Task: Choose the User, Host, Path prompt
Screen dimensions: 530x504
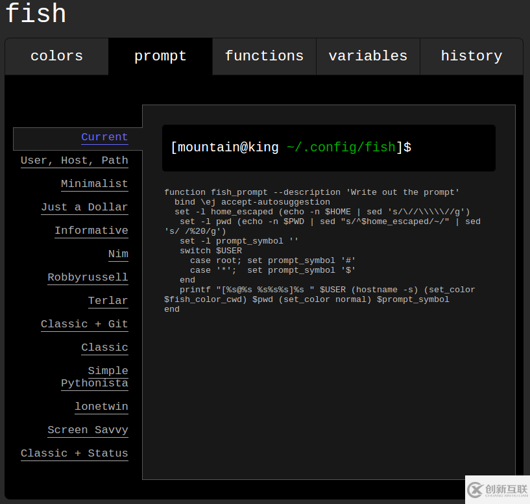Action: point(75,160)
